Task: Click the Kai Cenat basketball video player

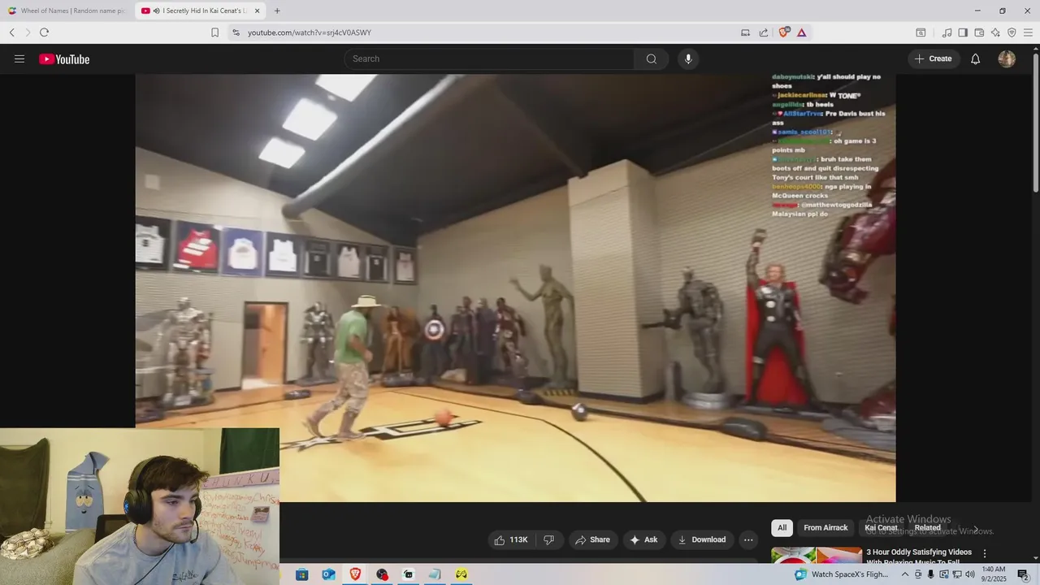Action: [x=515, y=288]
